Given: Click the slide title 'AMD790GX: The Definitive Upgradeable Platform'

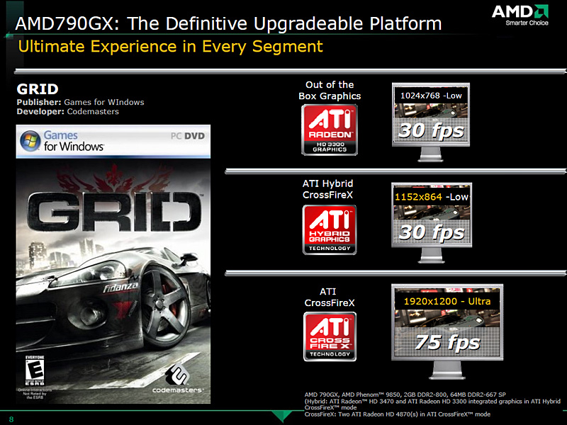Looking at the screenshot, I should pos(228,24).
